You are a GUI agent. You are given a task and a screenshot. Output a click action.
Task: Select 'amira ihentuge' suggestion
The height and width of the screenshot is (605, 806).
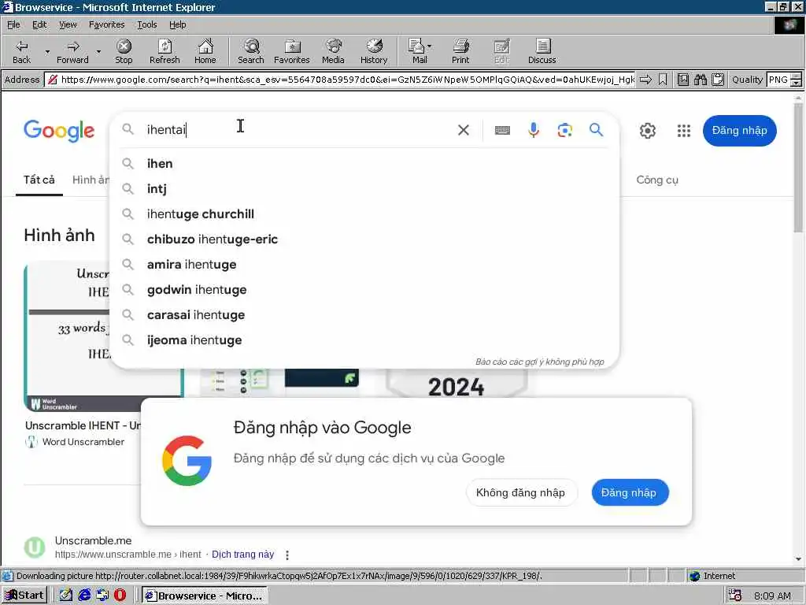(x=364, y=265)
